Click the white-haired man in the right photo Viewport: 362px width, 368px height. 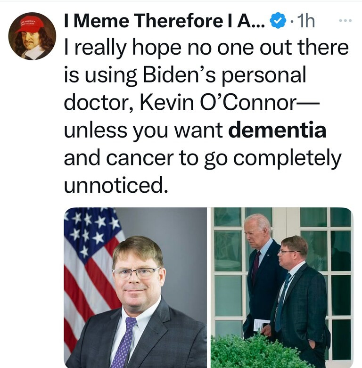pos(262,275)
